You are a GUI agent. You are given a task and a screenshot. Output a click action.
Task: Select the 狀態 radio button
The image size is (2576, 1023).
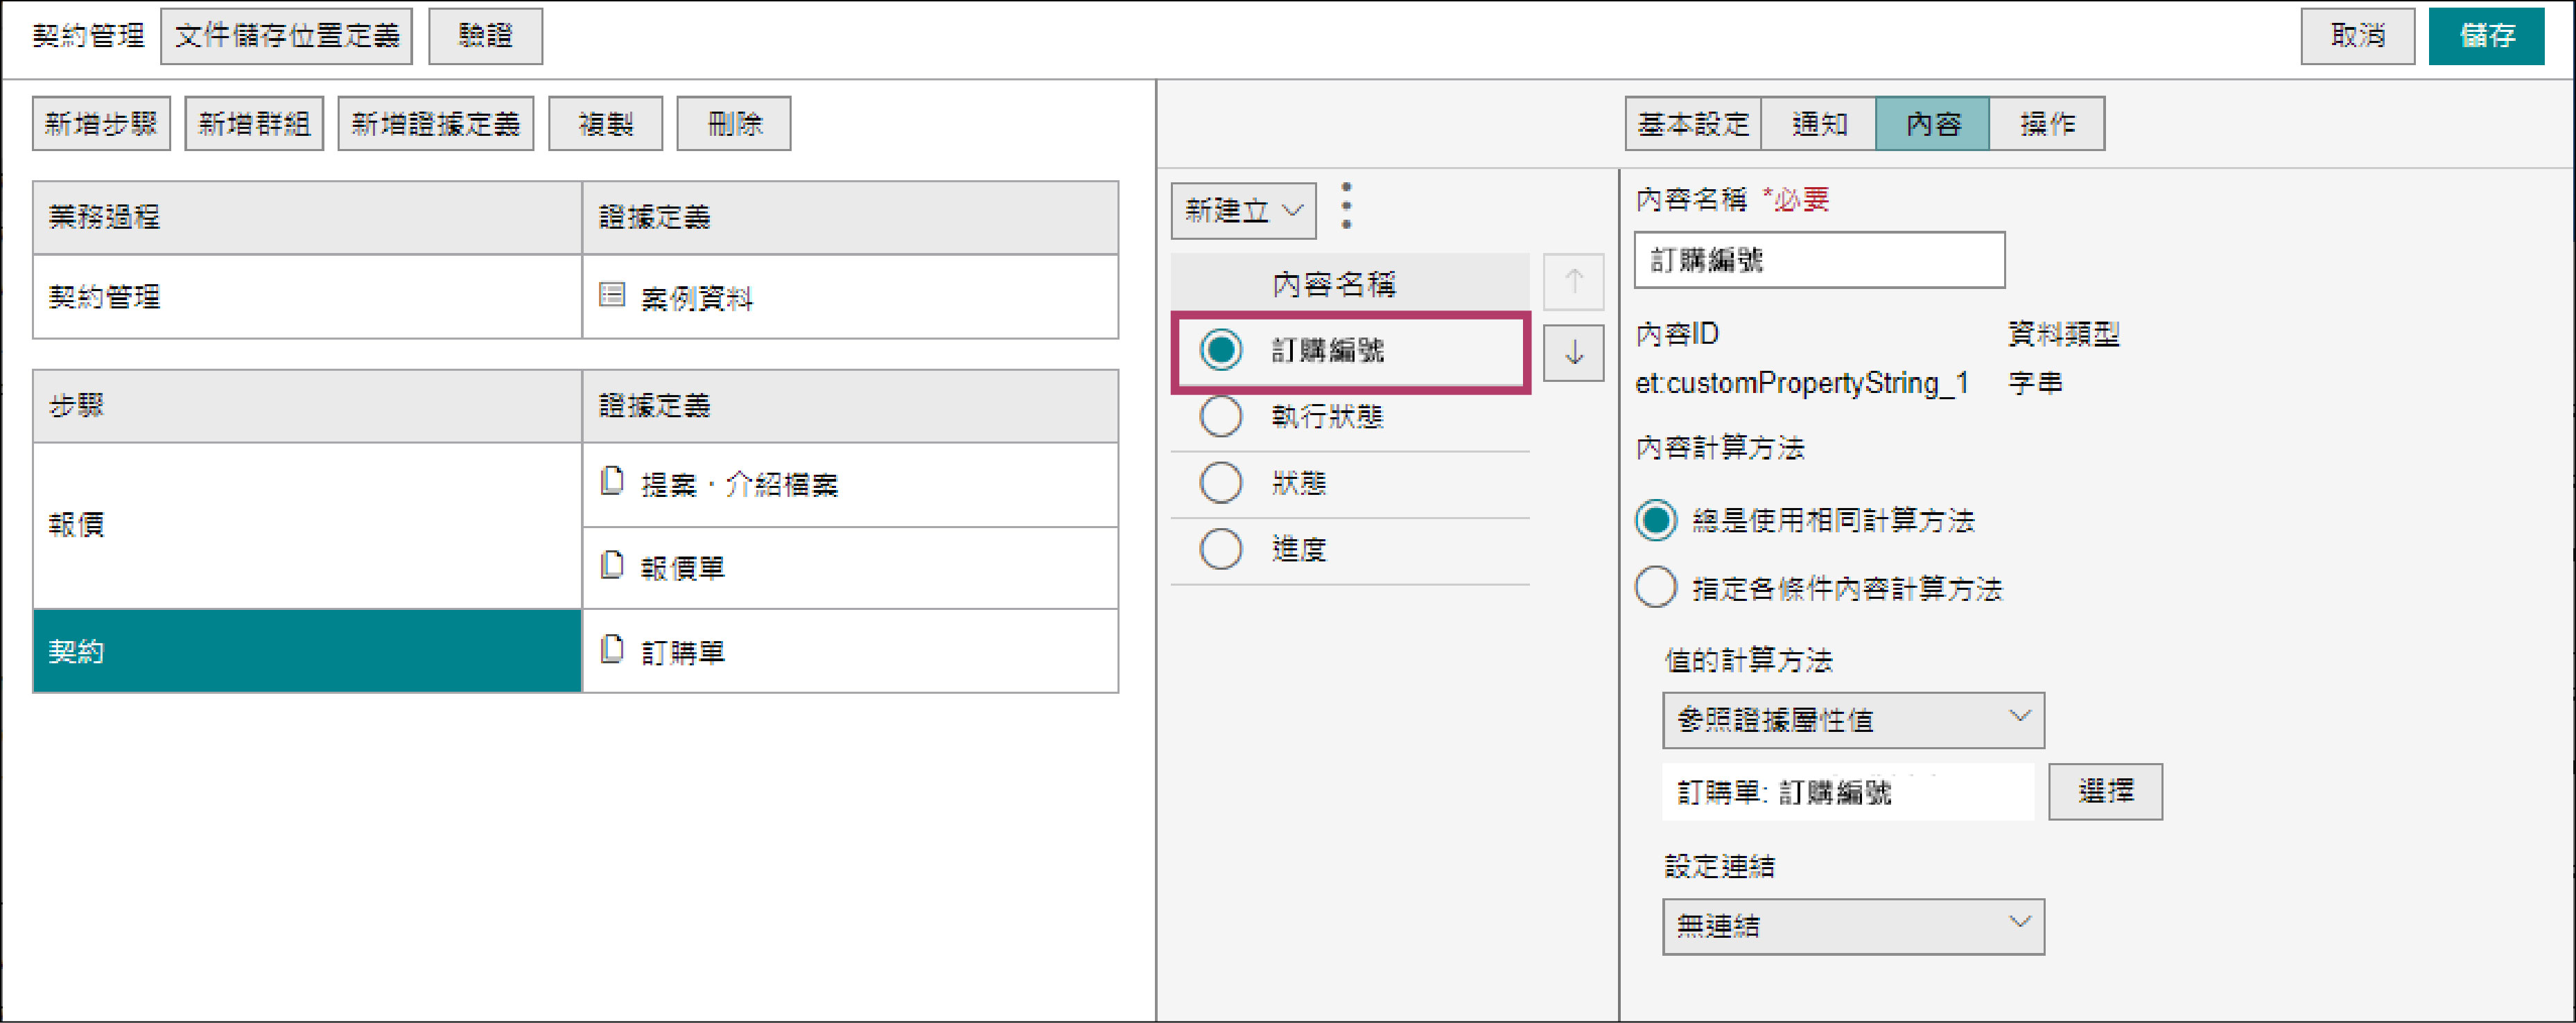pos(1221,483)
